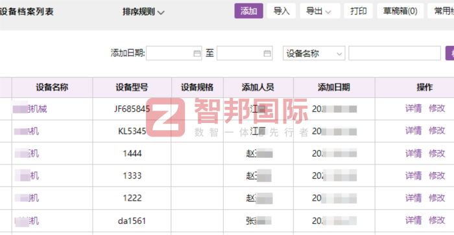Select model cell JF685845
The height and width of the screenshot is (235, 454).
[x=132, y=109]
